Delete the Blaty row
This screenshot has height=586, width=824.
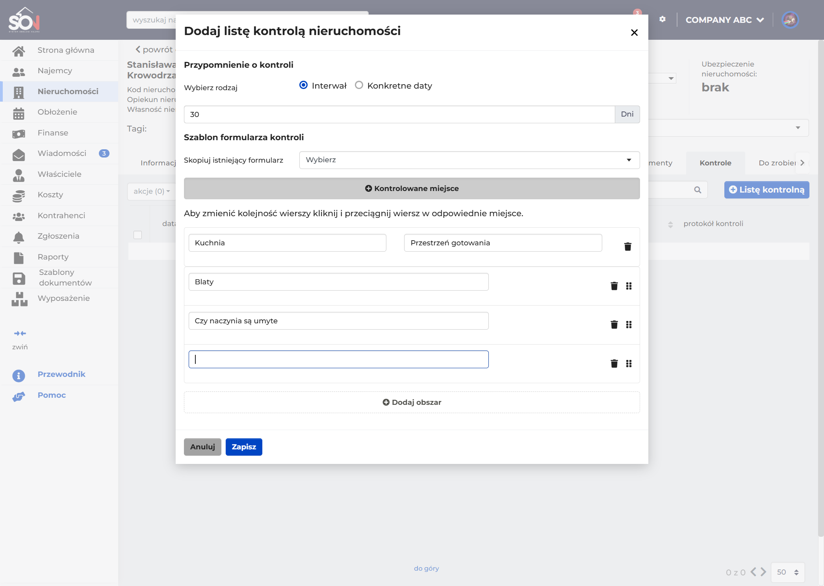click(614, 286)
